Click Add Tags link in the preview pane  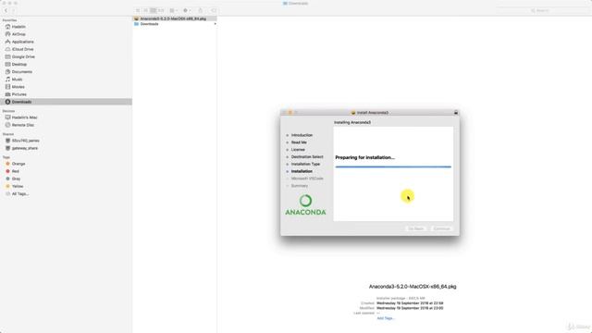click(x=386, y=318)
